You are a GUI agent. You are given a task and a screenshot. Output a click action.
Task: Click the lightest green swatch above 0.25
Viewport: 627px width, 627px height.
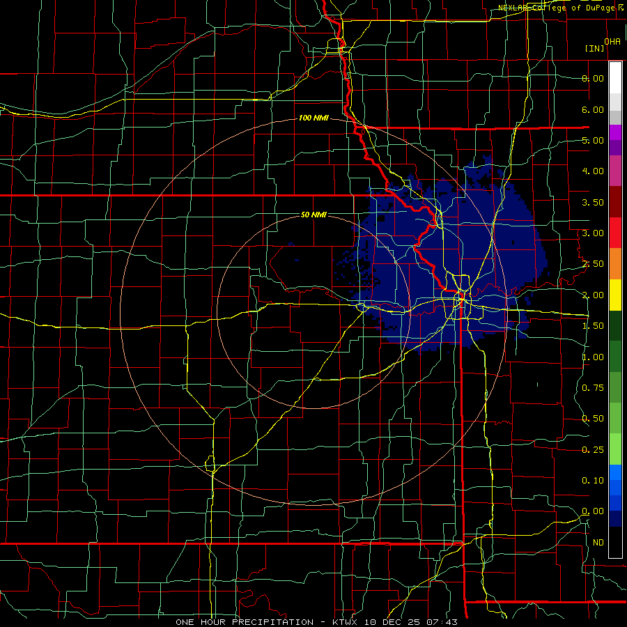point(615,449)
